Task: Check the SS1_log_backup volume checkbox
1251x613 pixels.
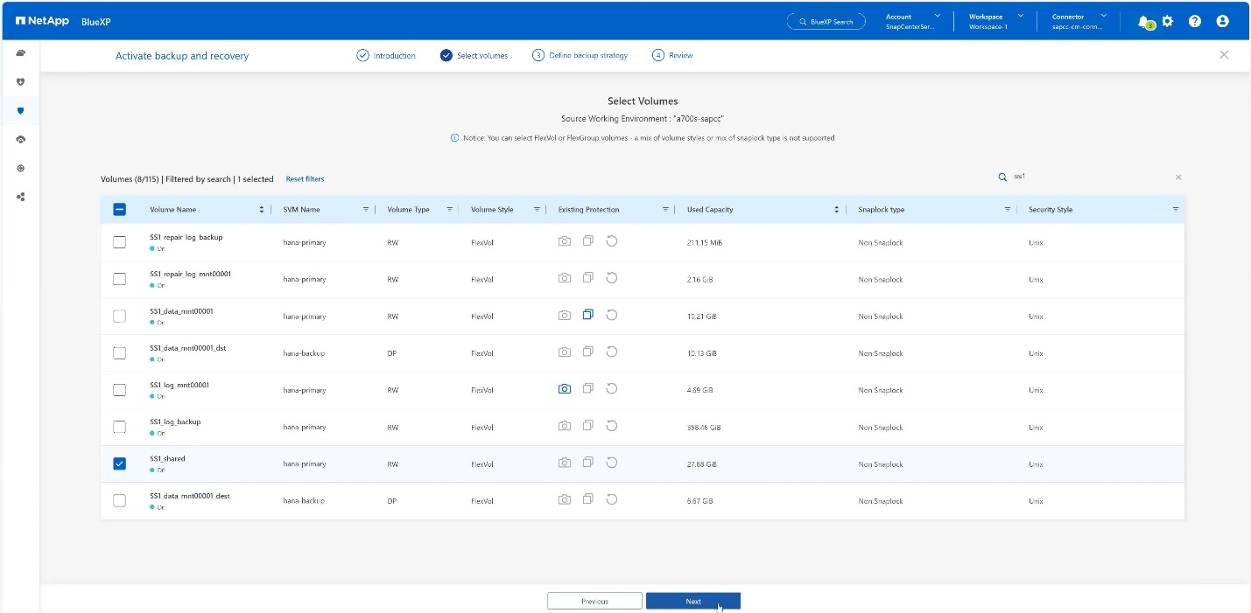Action: coord(120,427)
